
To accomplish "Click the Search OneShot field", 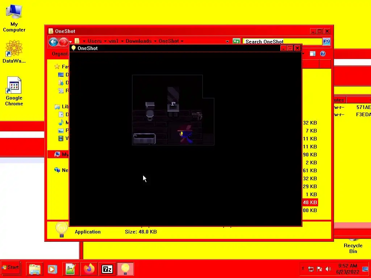I will 283,42.
